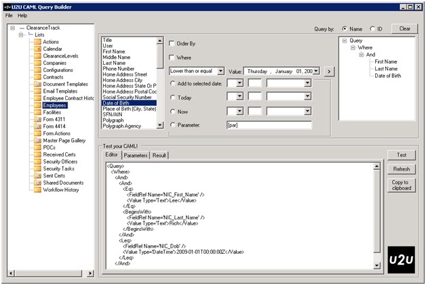Select the Today radio option

[x=172, y=97]
